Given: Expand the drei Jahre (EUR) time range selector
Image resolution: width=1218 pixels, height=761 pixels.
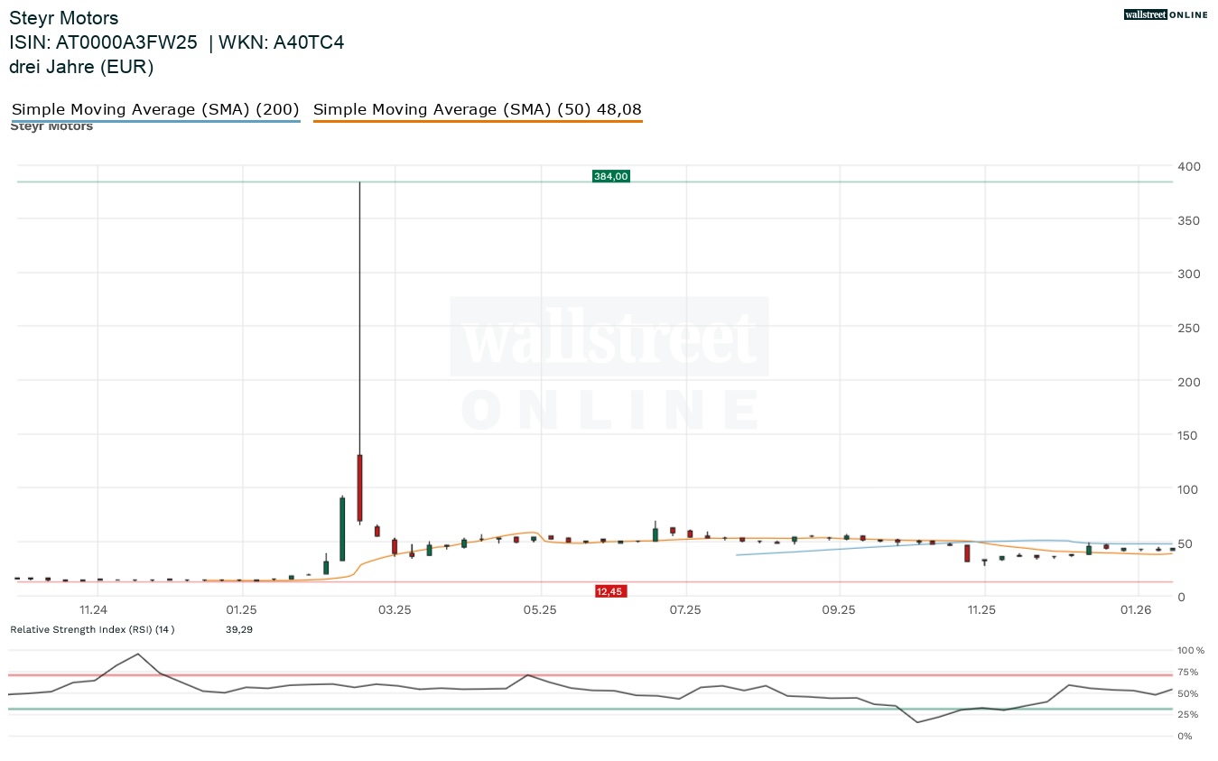Looking at the screenshot, I should coord(81,67).
